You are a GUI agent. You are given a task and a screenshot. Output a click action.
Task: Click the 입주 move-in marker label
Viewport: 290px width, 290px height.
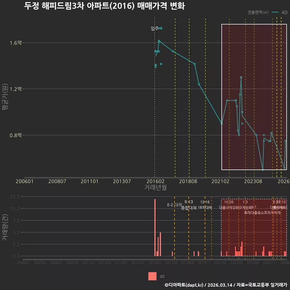coord(154,28)
